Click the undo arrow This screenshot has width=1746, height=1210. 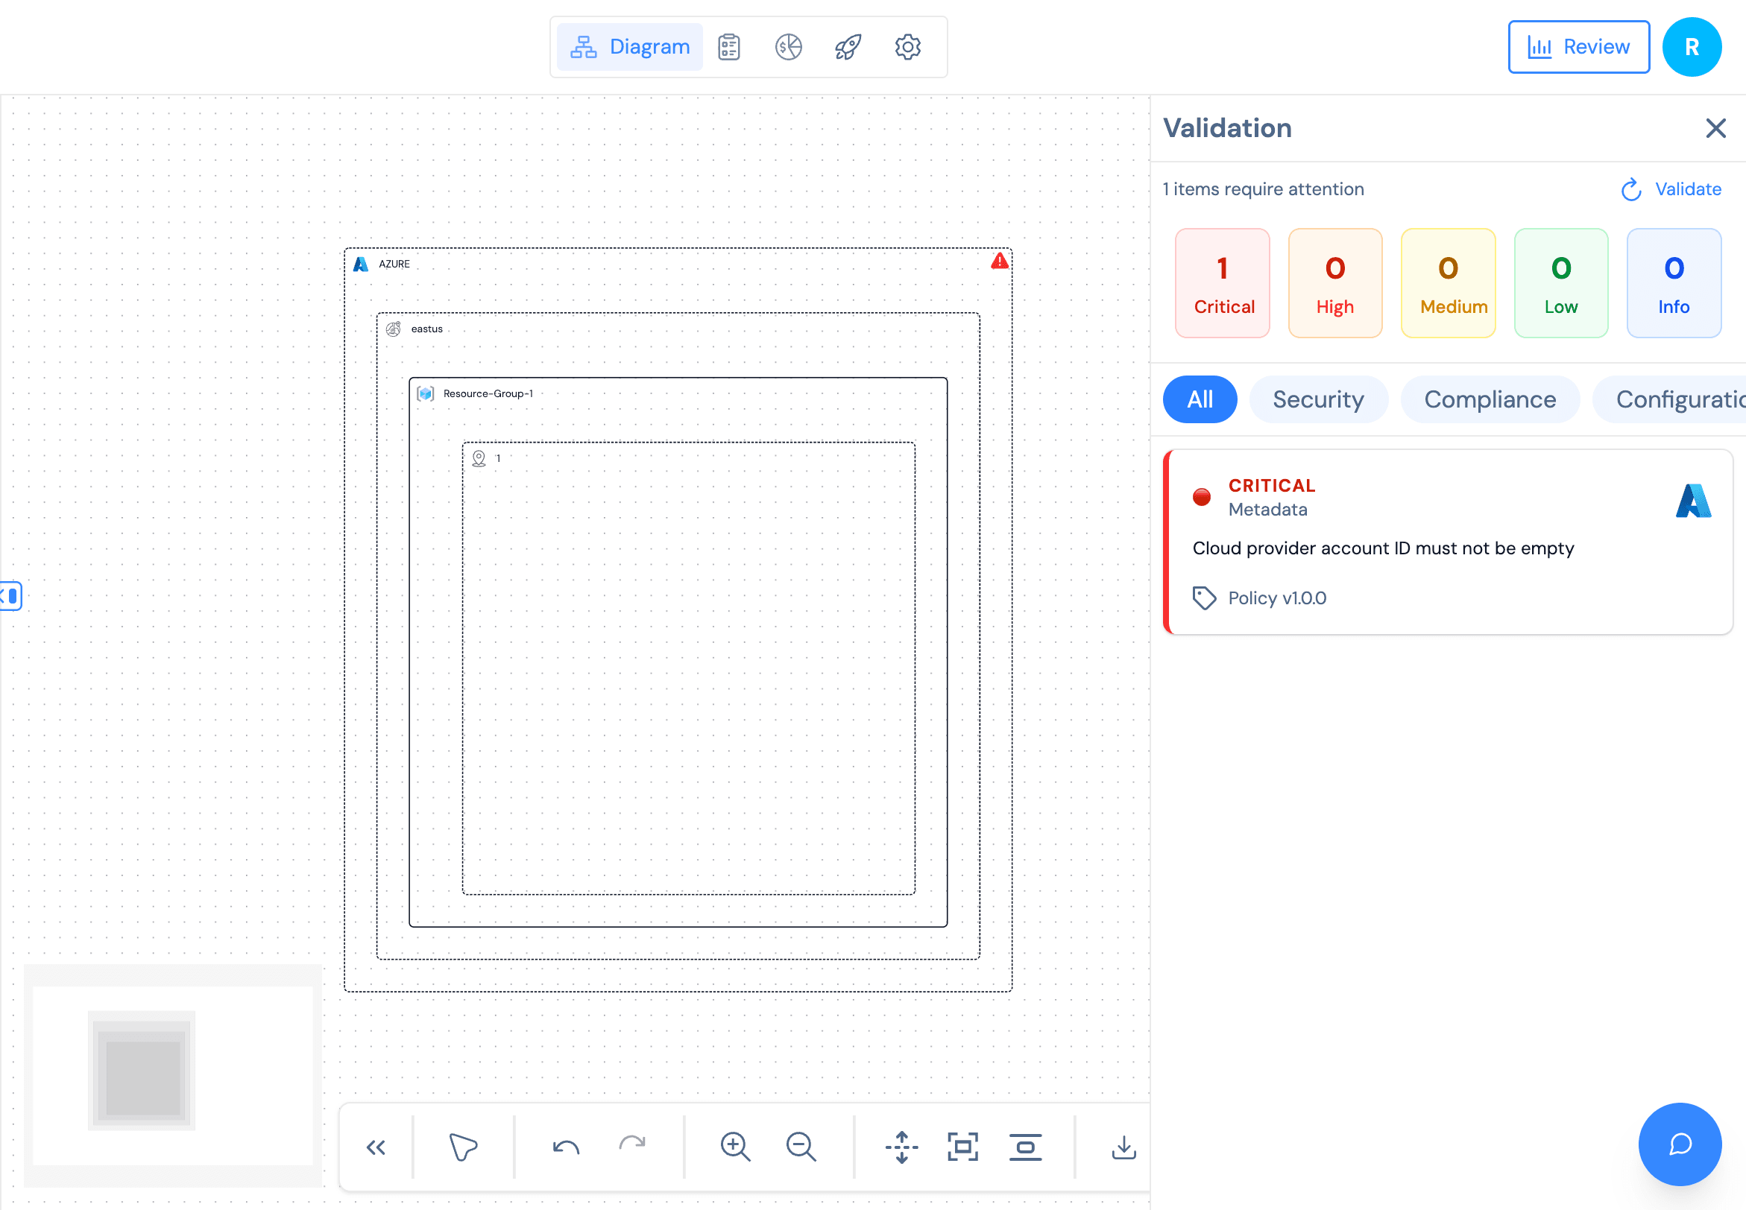click(x=566, y=1147)
